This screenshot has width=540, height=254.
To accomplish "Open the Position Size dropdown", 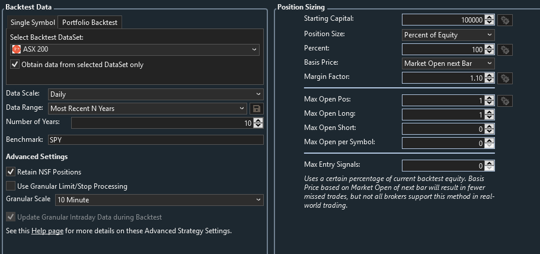I will [448, 35].
